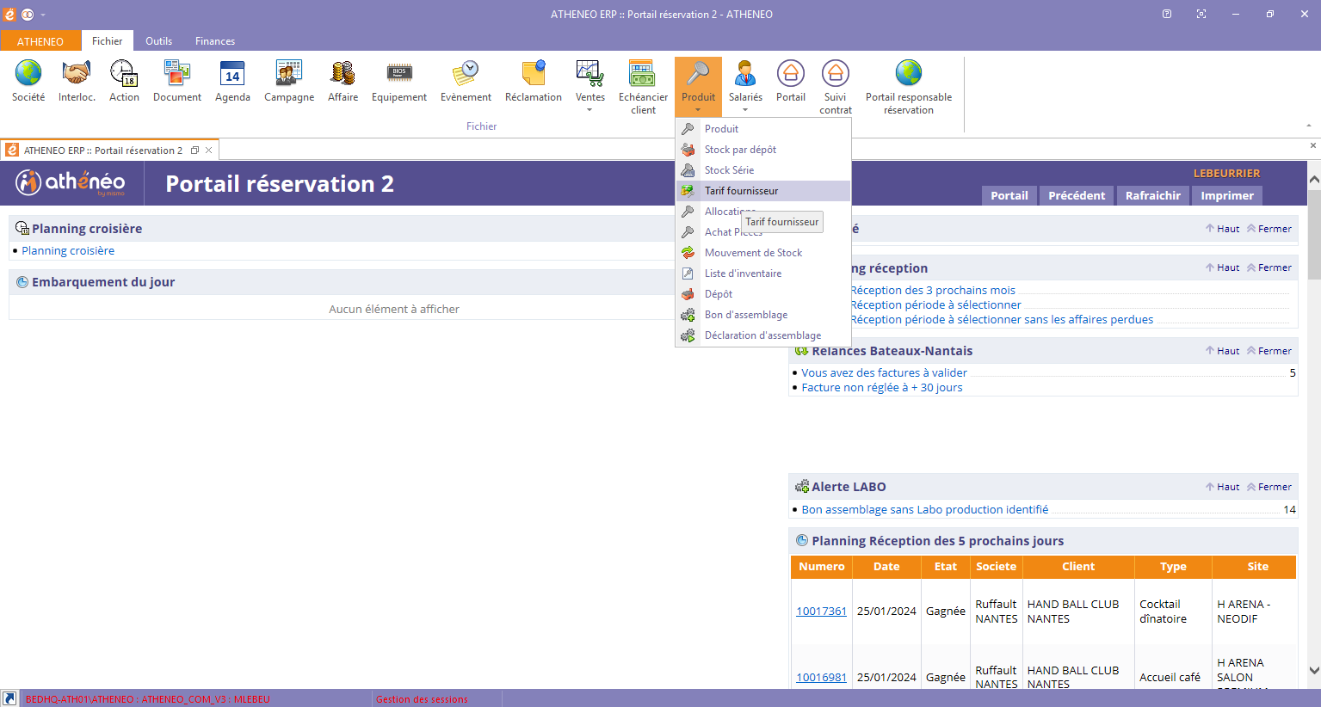Open Facture non réglée à + 30 jours
The image size is (1321, 707).
882,388
